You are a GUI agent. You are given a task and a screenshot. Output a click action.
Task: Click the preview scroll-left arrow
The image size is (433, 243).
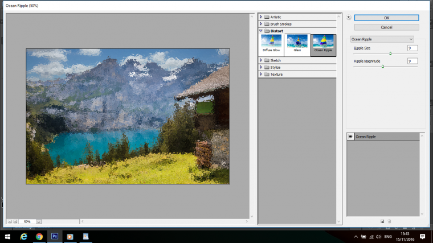pyautogui.click(x=82, y=221)
